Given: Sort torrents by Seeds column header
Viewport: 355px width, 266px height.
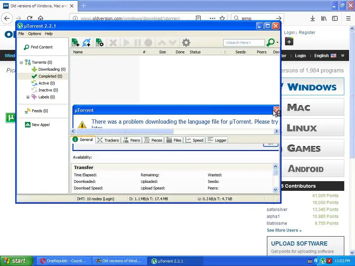Looking at the screenshot, I should (x=237, y=52).
